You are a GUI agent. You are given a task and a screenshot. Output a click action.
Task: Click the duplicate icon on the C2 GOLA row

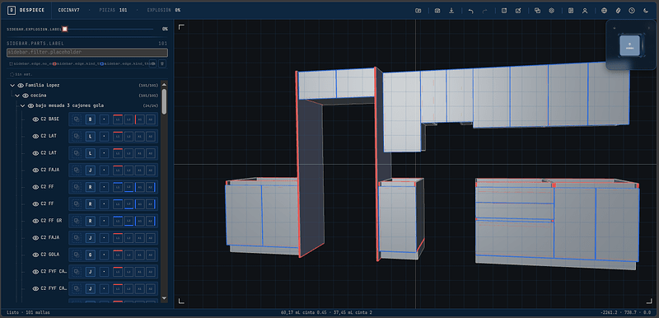(x=77, y=255)
